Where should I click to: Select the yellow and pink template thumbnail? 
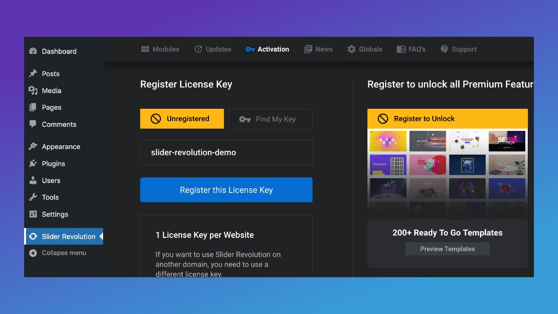click(388, 141)
